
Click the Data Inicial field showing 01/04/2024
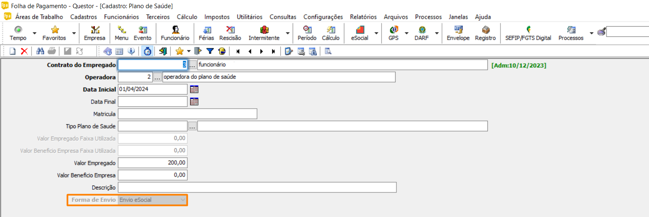coord(153,89)
